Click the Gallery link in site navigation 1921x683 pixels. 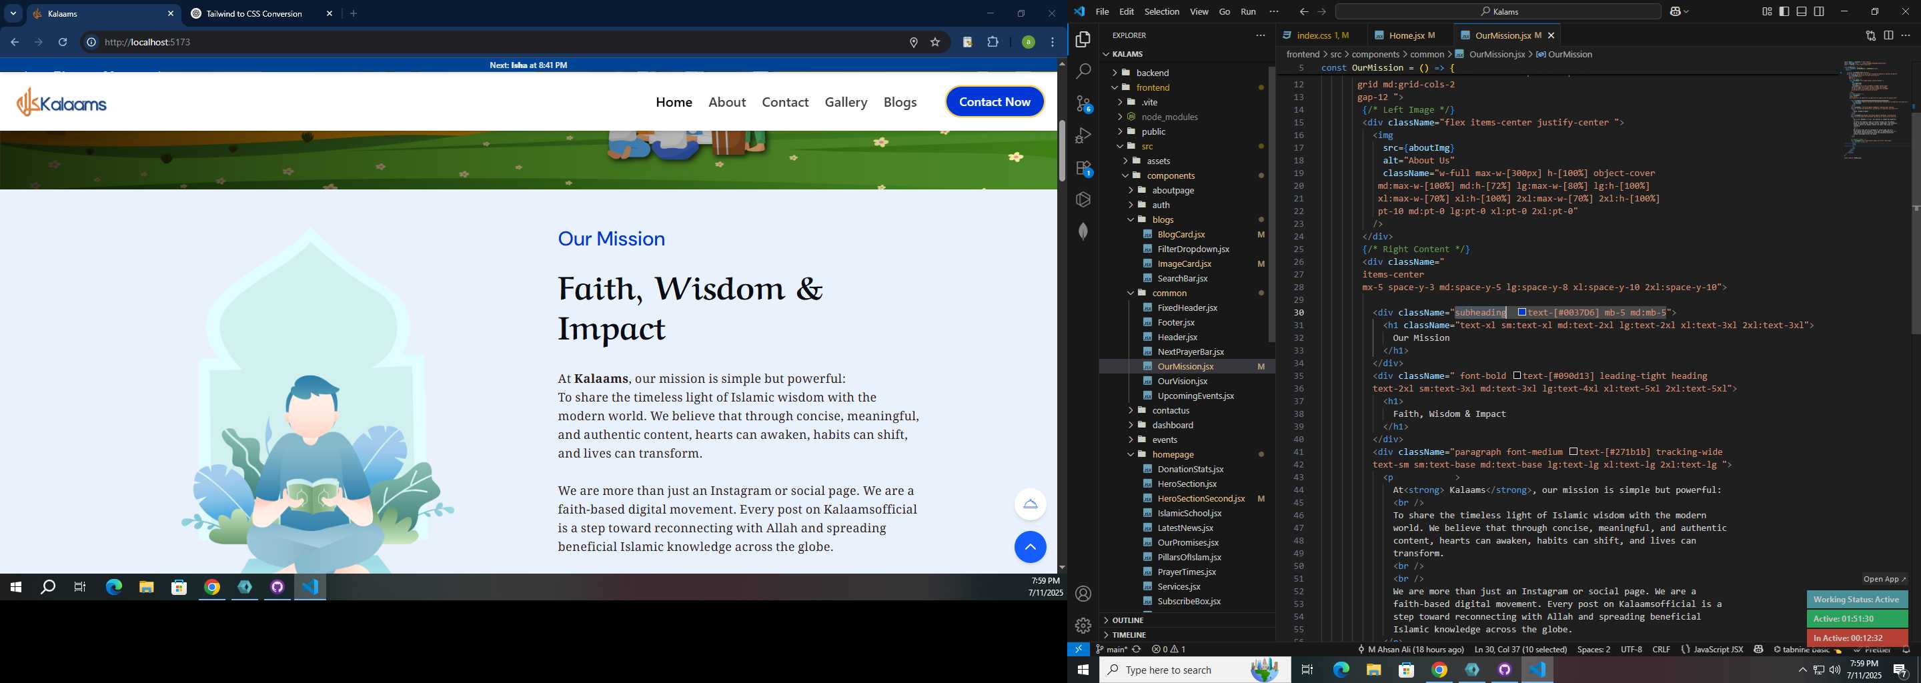tap(846, 102)
